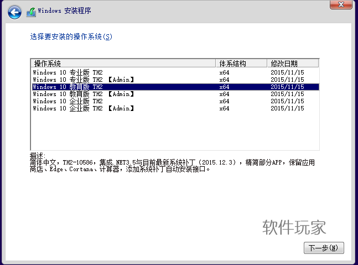This screenshot has height=265, width=358.
Task: Select Windows 10 企业版 TH2 without Admin
Action: 175,101
